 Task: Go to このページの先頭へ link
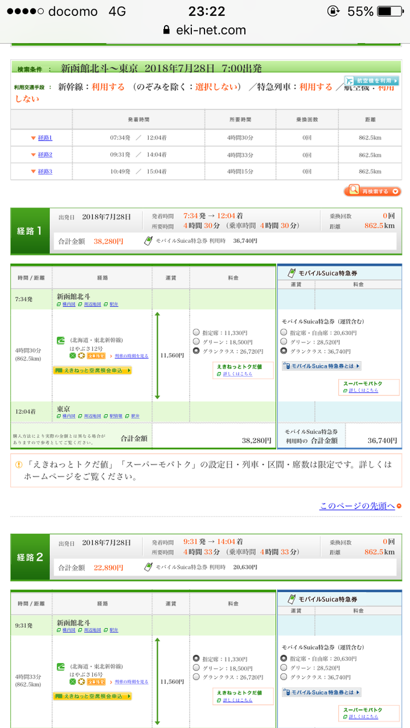[357, 506]
